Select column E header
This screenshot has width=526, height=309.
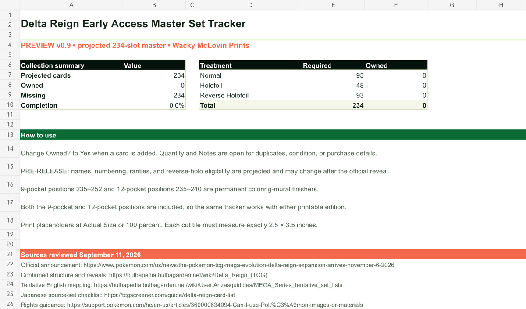click(x=333, y=5)
